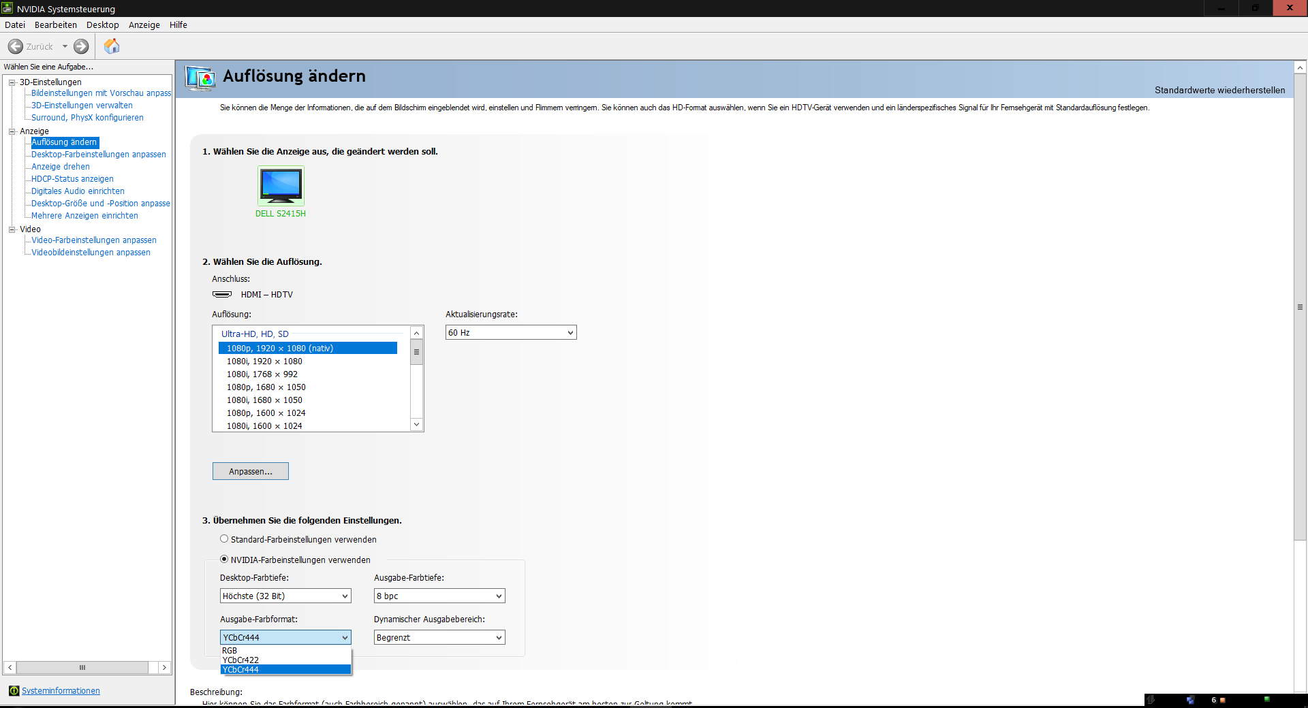1308x708 pixels.
Task: Open the Datei menu
Action: click(x=15, y=25)
